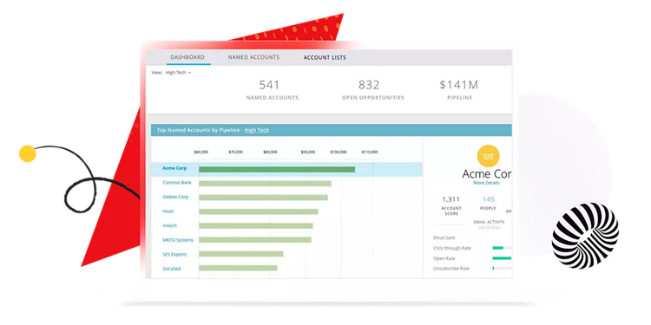
Task: Click the 541 Named Accounts metric
Action: [269, 85]
